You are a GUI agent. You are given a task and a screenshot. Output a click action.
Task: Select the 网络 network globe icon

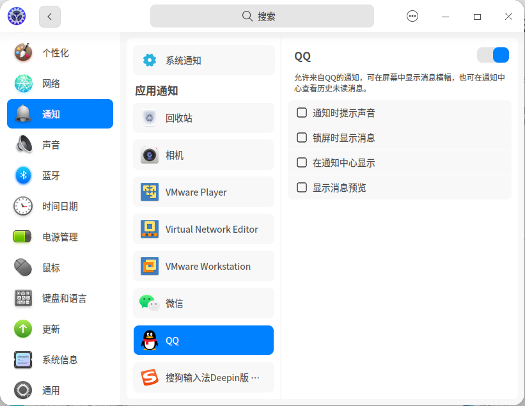click(x=23, y=83)
